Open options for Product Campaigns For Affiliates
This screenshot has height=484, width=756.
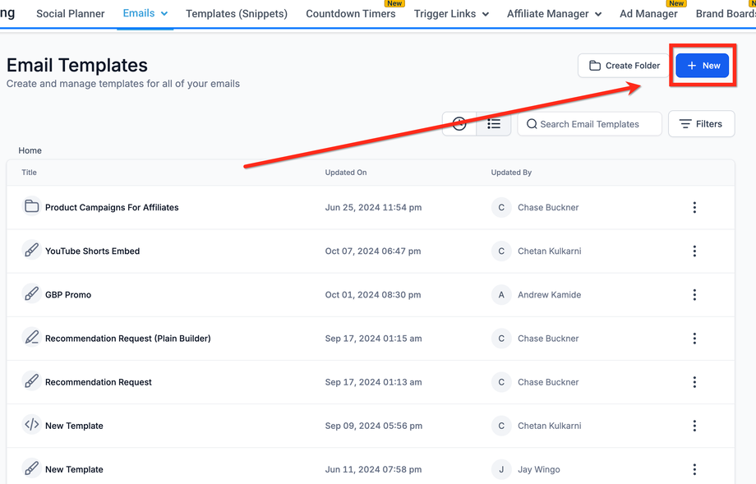pos(694,208)
